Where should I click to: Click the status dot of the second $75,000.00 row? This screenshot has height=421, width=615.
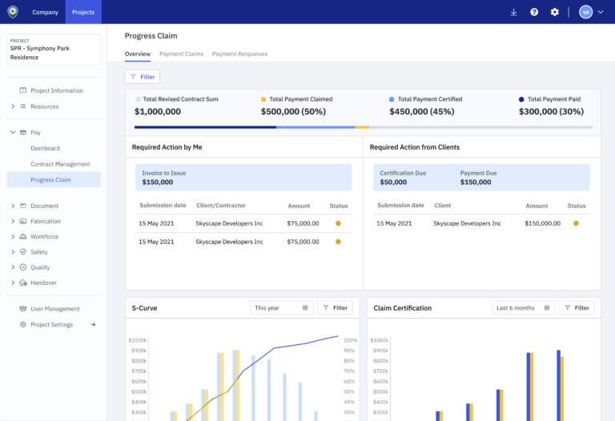pyautogui.click(x=338, y=242)
